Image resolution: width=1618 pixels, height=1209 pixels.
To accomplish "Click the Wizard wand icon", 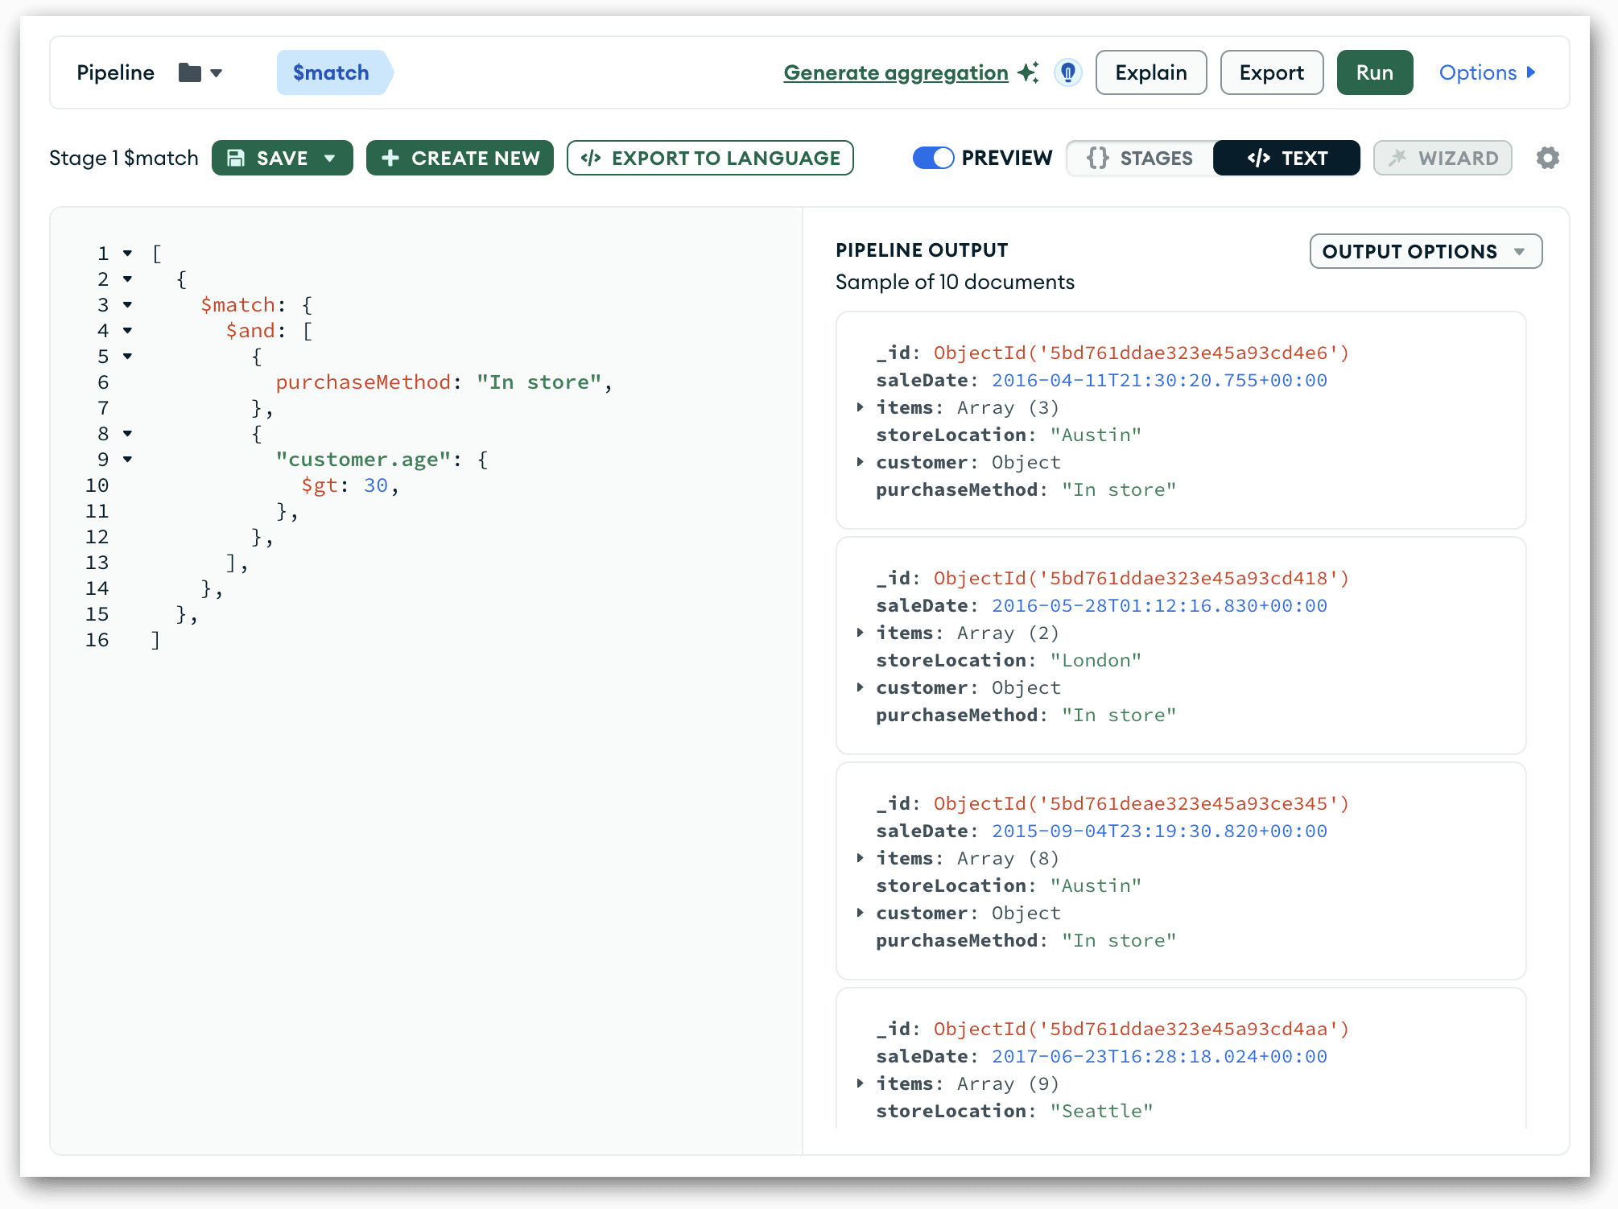I will 1397,158.
